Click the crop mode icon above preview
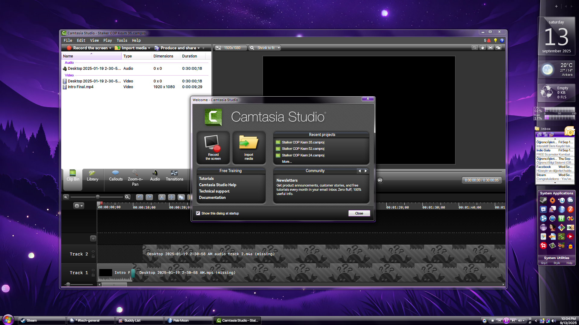579x325 pixels. click(475, 48)
